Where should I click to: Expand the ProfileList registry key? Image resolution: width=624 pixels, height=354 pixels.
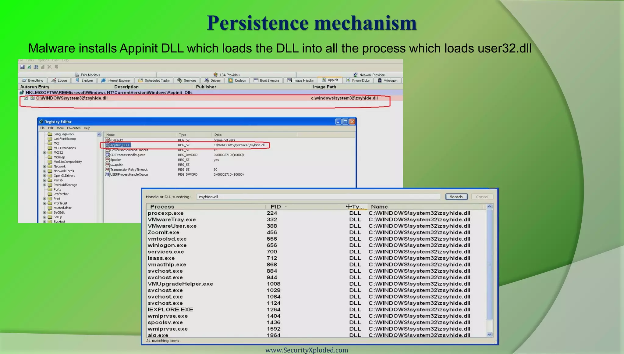[x=44, y=203]
